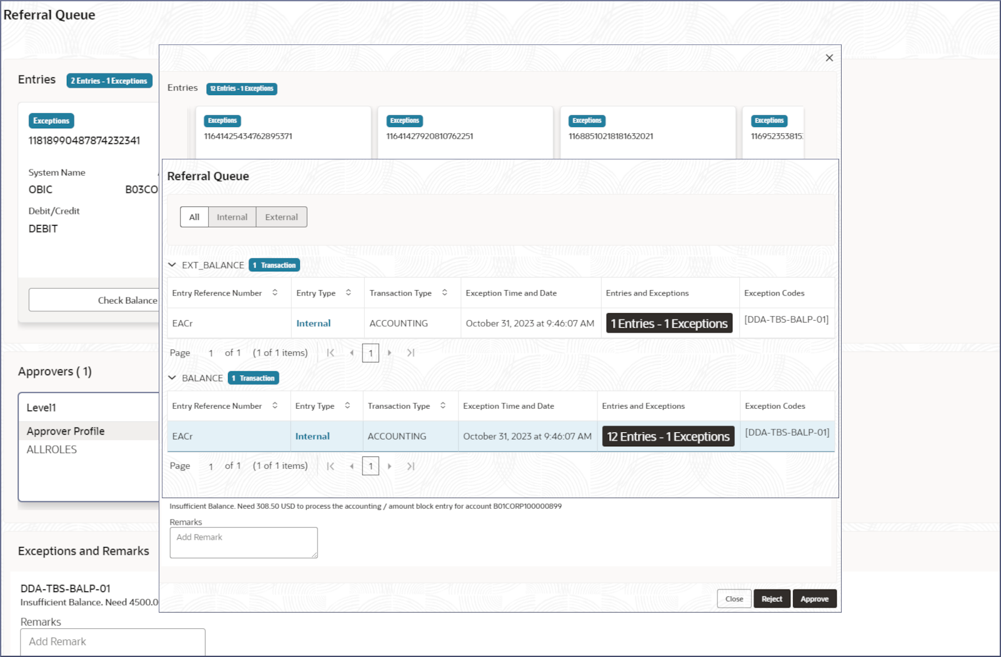Viewport: 1001px width, 657px height.
Task: Select exception card 11641425434762895371
Action: [x=283, y=133]
